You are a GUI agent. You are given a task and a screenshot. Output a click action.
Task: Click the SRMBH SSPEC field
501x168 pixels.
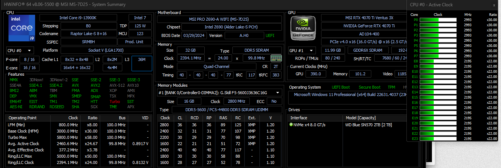coord(88,42)
